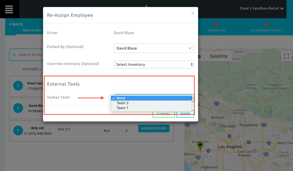Click the David Blaze driver name
Viewport: 293px width, 171px height.
click(124, 33)
